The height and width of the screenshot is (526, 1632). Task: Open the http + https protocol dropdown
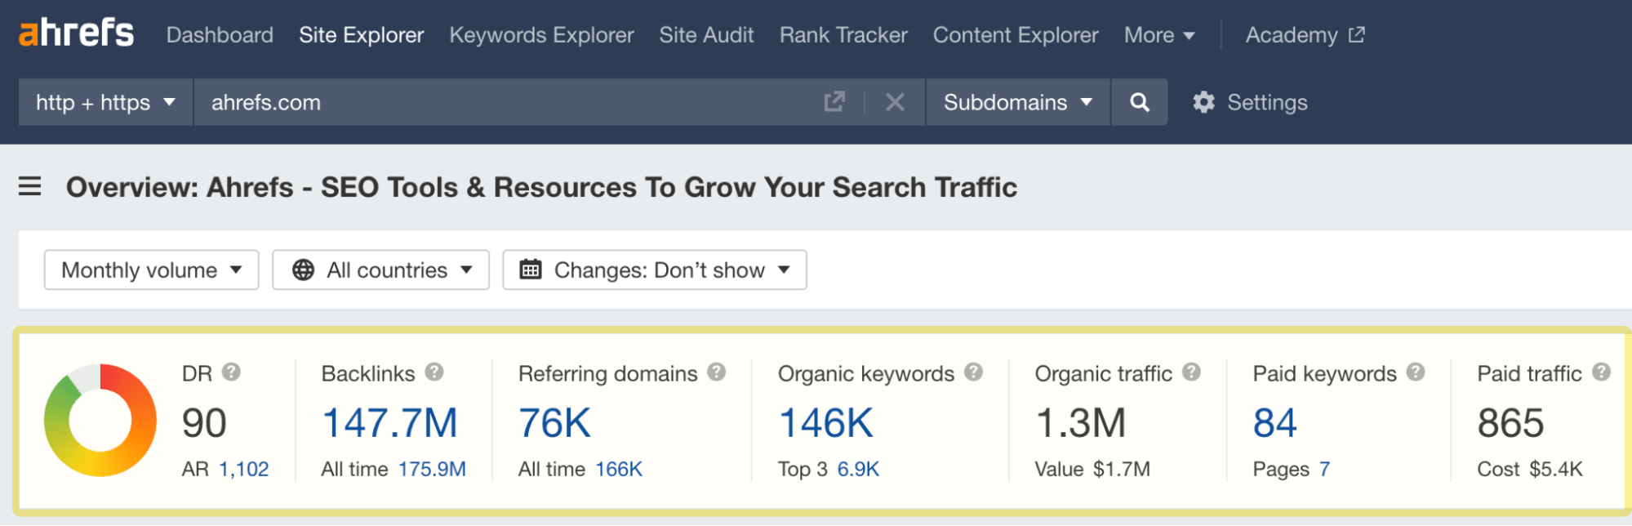pos(105,102)
